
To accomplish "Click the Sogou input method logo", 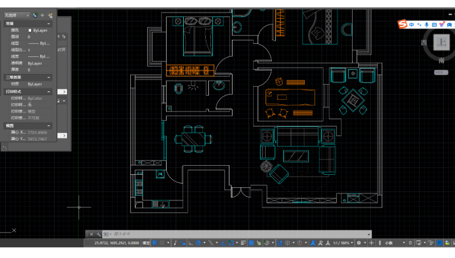I will click(x=403, y=24).
